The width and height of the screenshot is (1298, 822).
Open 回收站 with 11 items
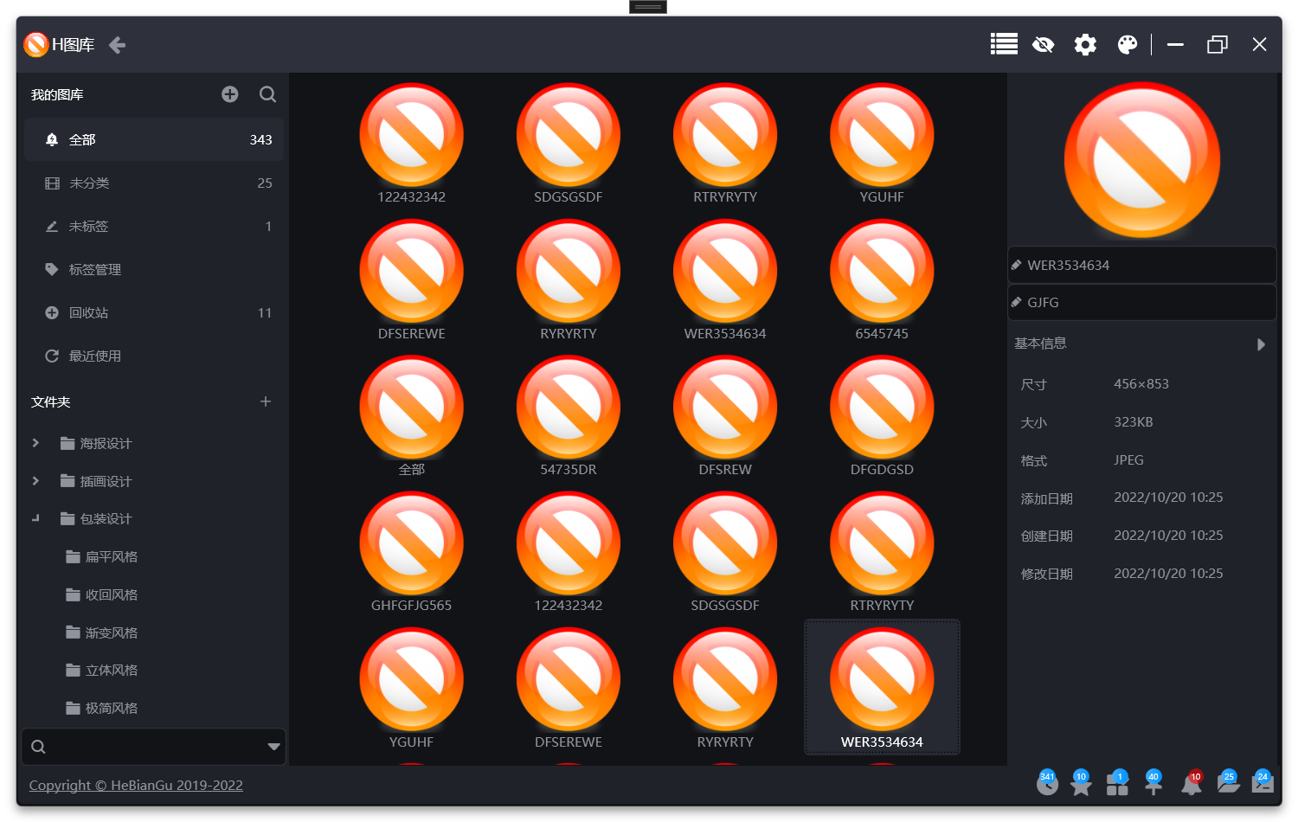[x=153, y=312]
